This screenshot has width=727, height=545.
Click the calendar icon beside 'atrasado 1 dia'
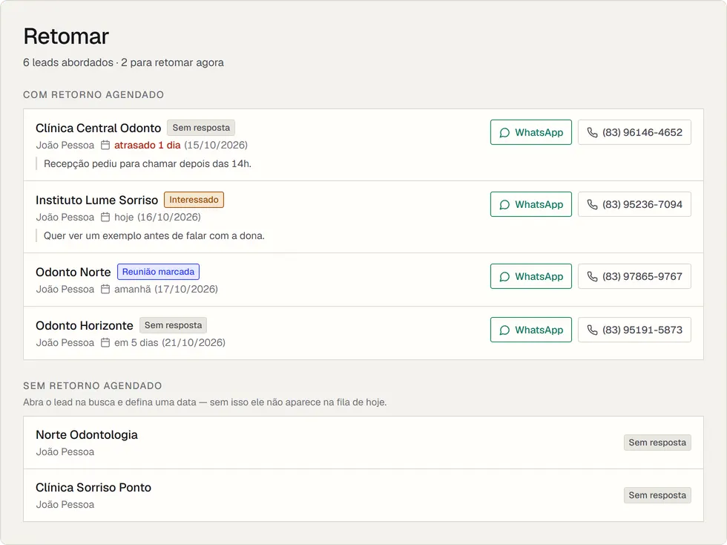click(x=105, y=146)
